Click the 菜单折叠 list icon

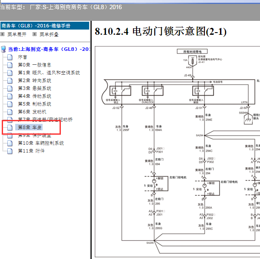34,34
